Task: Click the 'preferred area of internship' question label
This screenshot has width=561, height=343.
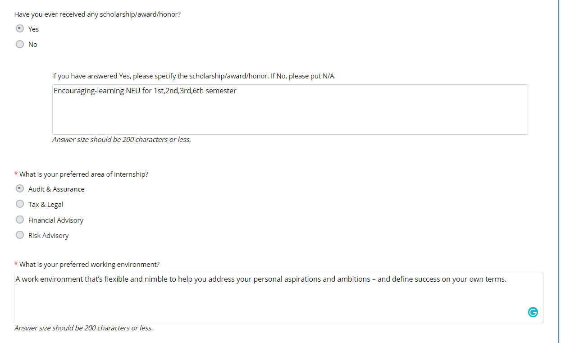Action: (x=84, y=174)
